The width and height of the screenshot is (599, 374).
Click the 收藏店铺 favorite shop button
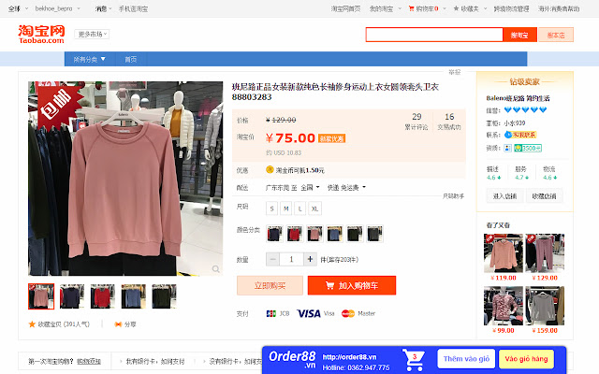click(x=544, y=196)
